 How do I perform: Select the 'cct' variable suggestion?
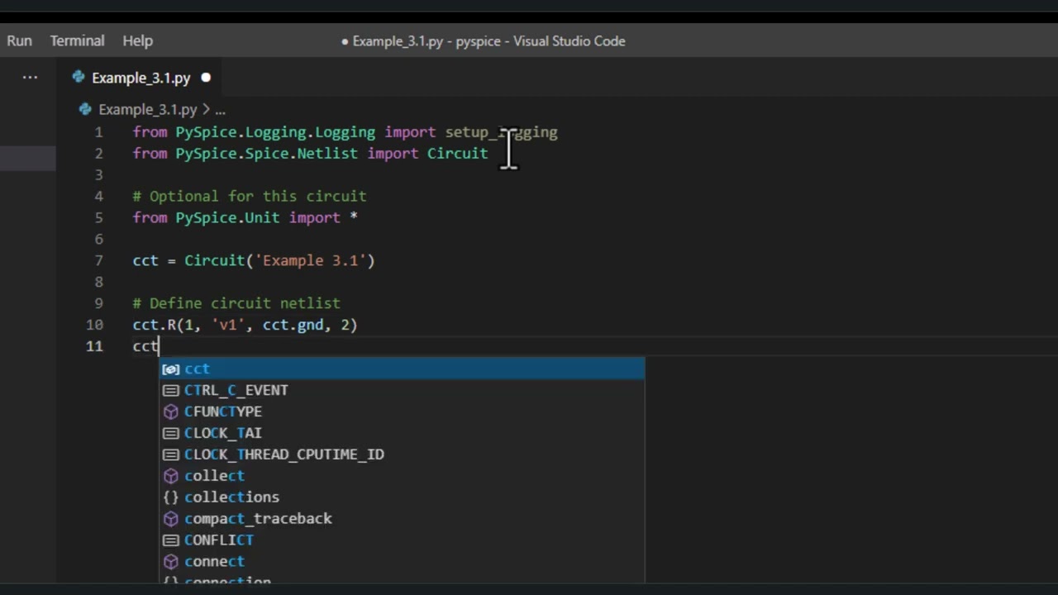coord(402,369)
